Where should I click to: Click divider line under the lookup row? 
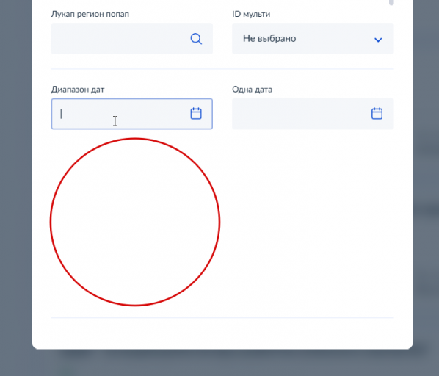pos(222,68)
